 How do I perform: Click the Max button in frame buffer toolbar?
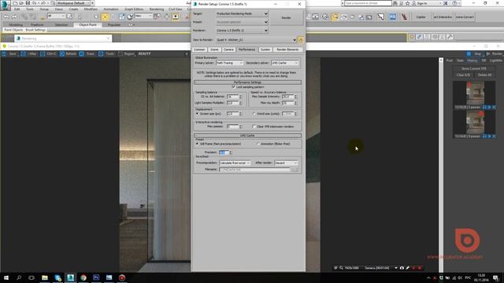coord(29,53)
